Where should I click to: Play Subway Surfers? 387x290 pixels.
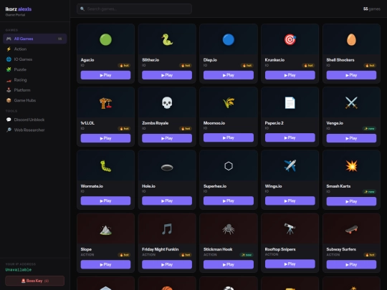click(x=351, y=264)
